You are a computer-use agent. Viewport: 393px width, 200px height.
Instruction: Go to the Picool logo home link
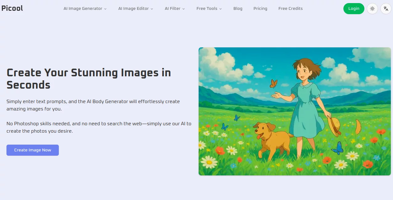(12, 8)
